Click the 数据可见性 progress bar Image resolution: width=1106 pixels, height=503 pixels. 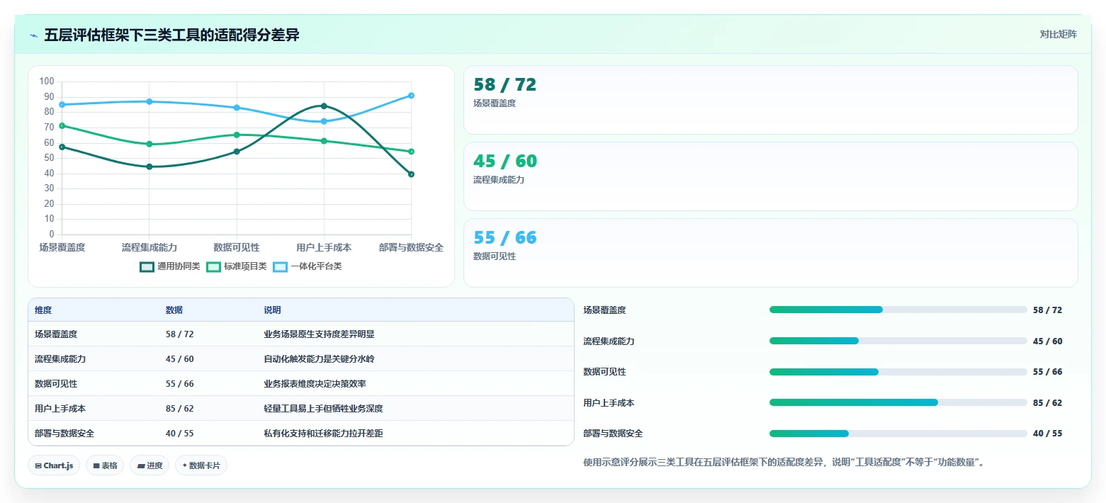click(898, 372)
